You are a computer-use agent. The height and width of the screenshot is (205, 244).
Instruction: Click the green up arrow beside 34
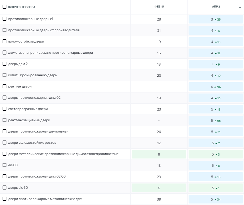[x=215, y=199]
